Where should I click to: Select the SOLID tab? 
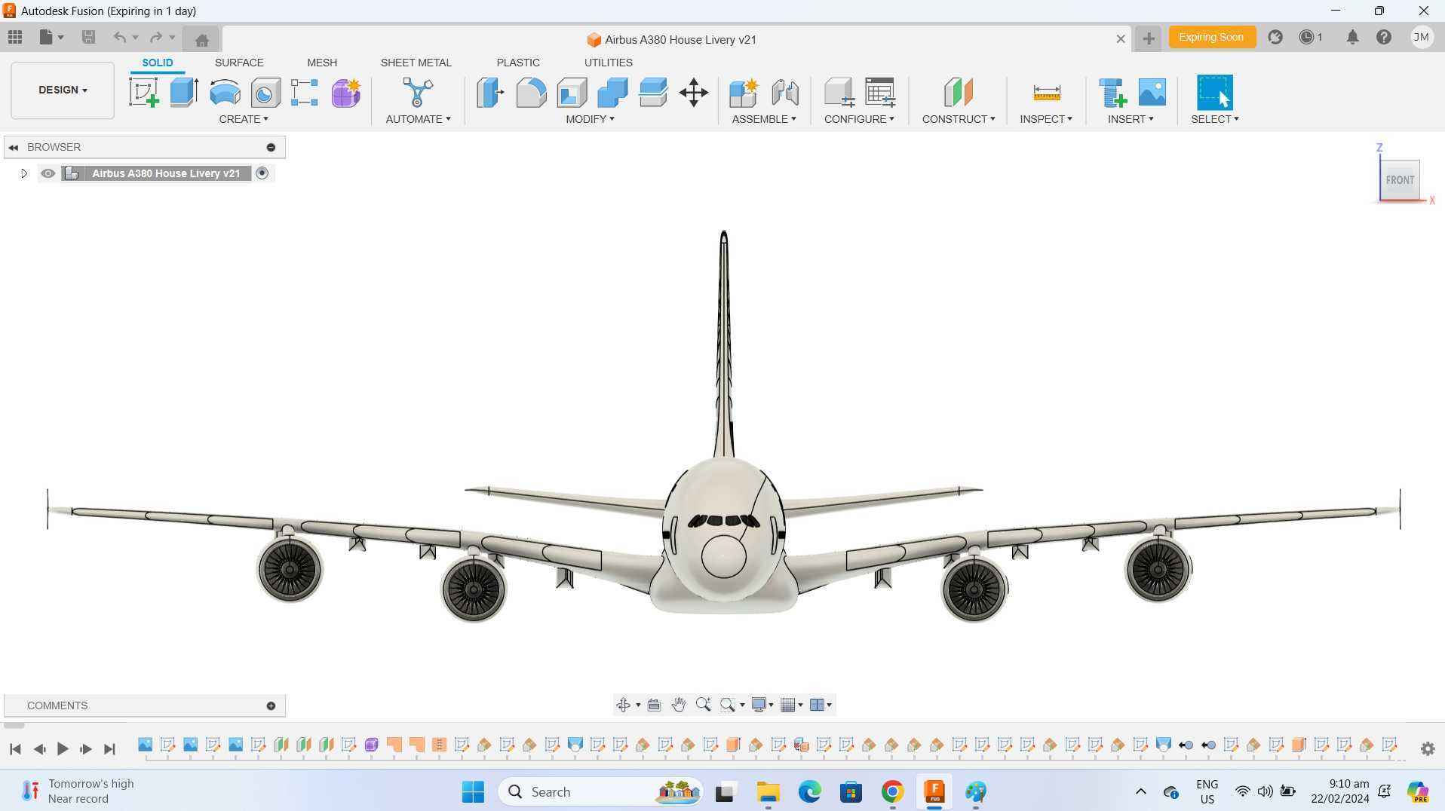click(x=158, y=63)
